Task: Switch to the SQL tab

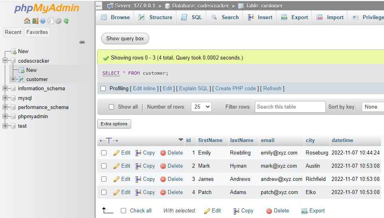Action: tap(191, 18)
